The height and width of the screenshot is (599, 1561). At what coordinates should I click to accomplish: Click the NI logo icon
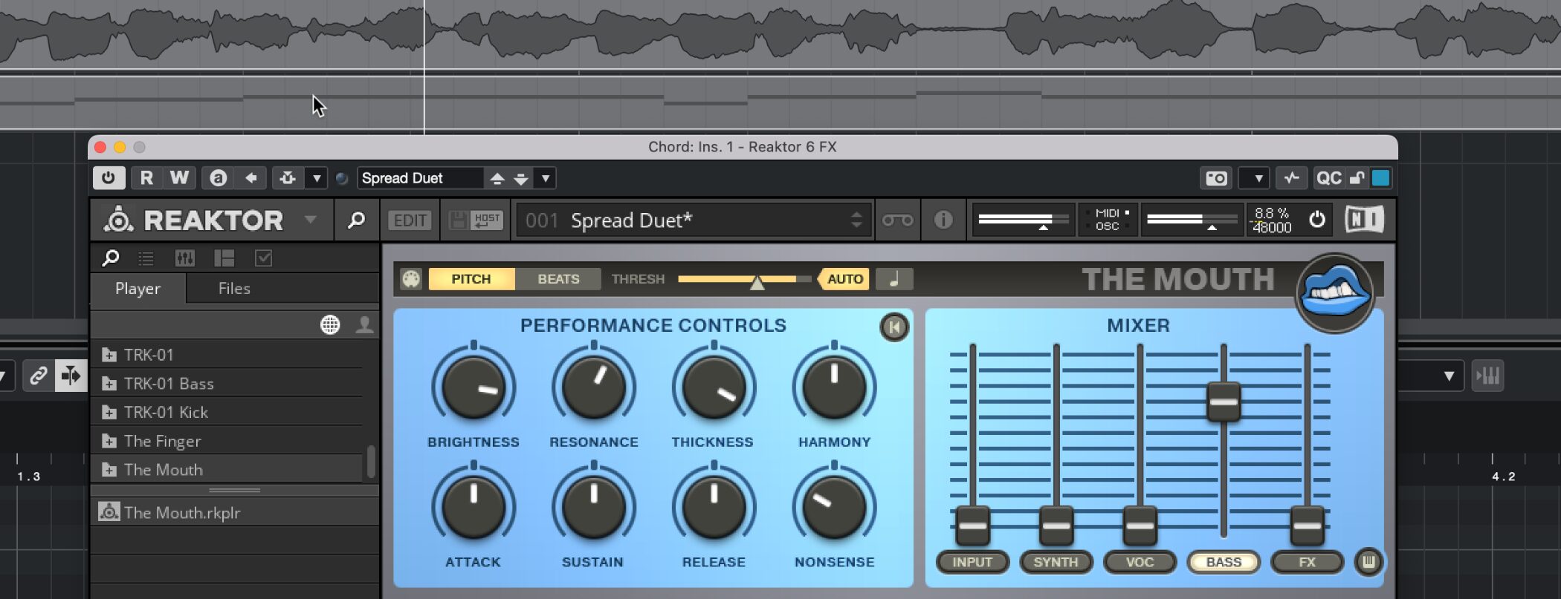coord(1364,220)
